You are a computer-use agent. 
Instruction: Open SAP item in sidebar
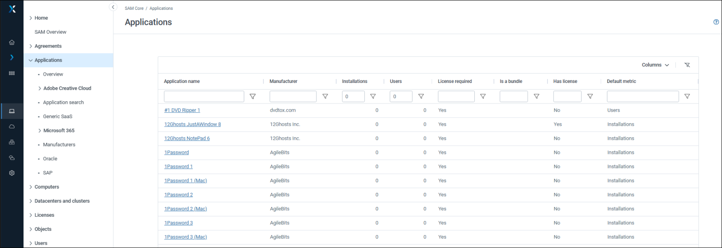[x=47, y=173]
